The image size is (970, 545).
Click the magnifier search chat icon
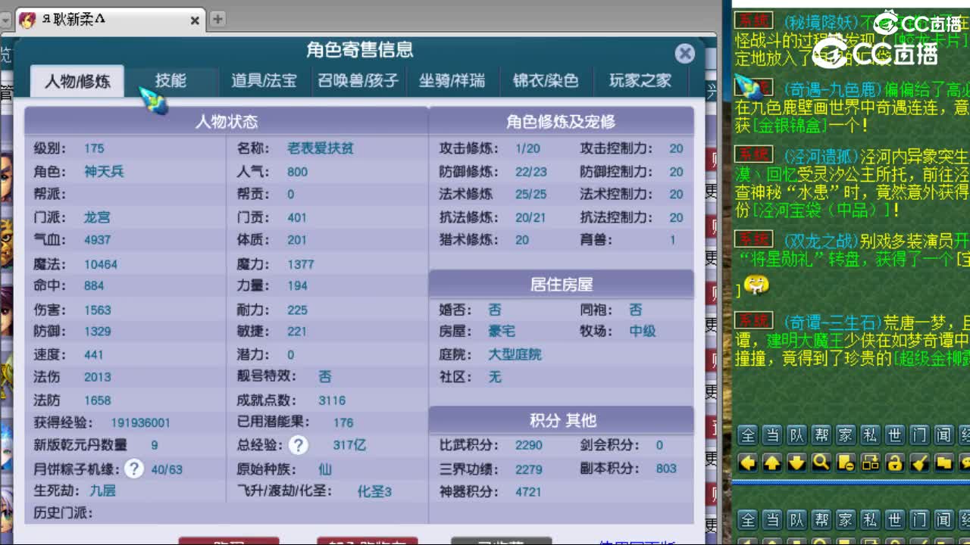point(821,462)
